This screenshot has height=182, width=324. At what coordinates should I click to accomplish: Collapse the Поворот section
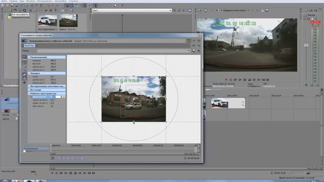(29, 73)
